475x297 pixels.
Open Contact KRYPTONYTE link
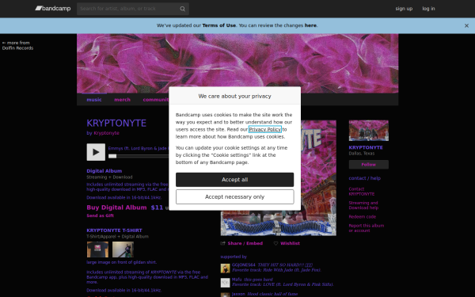point(362,192)
